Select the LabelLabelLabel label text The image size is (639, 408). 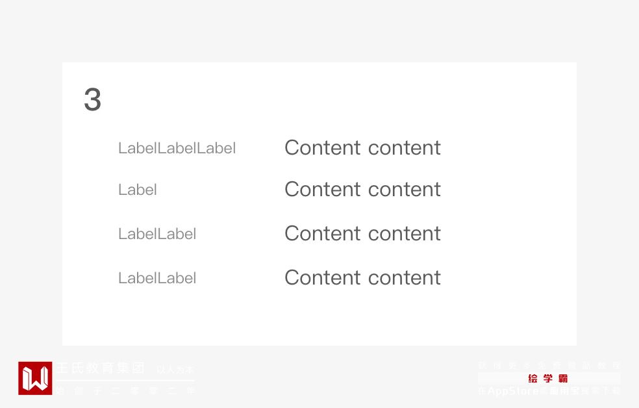coord(177,148)
